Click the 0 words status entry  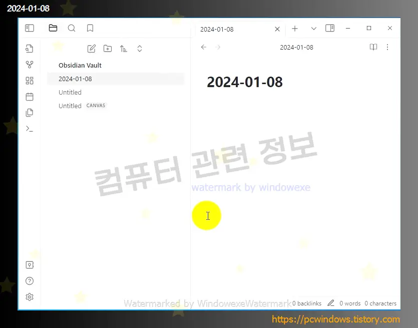pos(350,303)
